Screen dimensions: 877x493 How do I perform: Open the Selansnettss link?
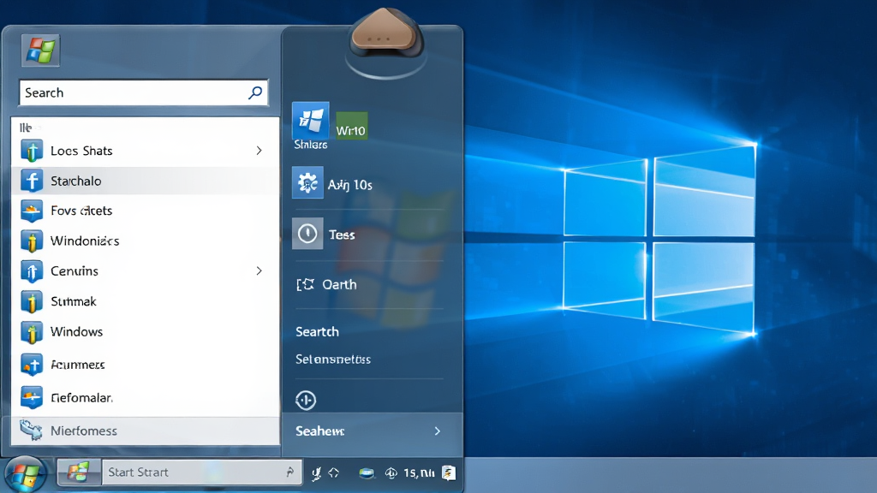point(333,359)
